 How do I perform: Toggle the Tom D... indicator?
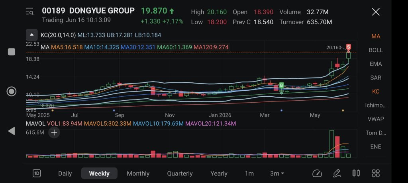pos(376,133)
